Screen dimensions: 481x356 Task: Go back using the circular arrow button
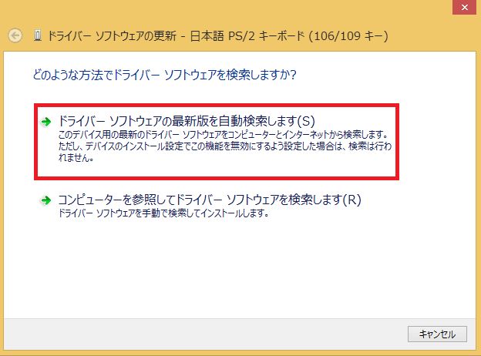pyautogui.click(x=15, y=35)
